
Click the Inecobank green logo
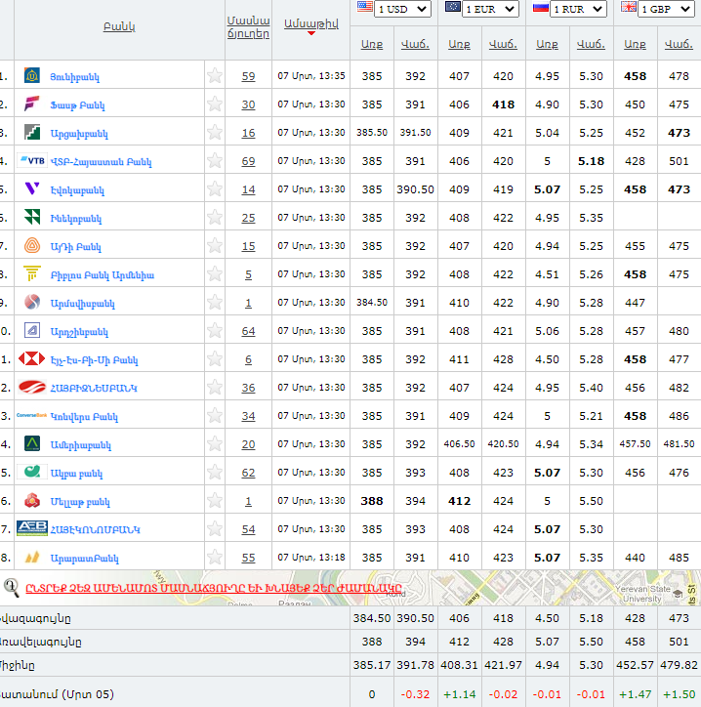click(32, 218)
